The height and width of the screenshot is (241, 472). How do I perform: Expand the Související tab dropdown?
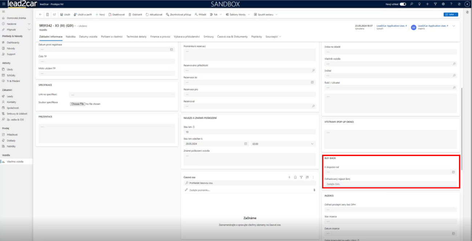[273, 37]
